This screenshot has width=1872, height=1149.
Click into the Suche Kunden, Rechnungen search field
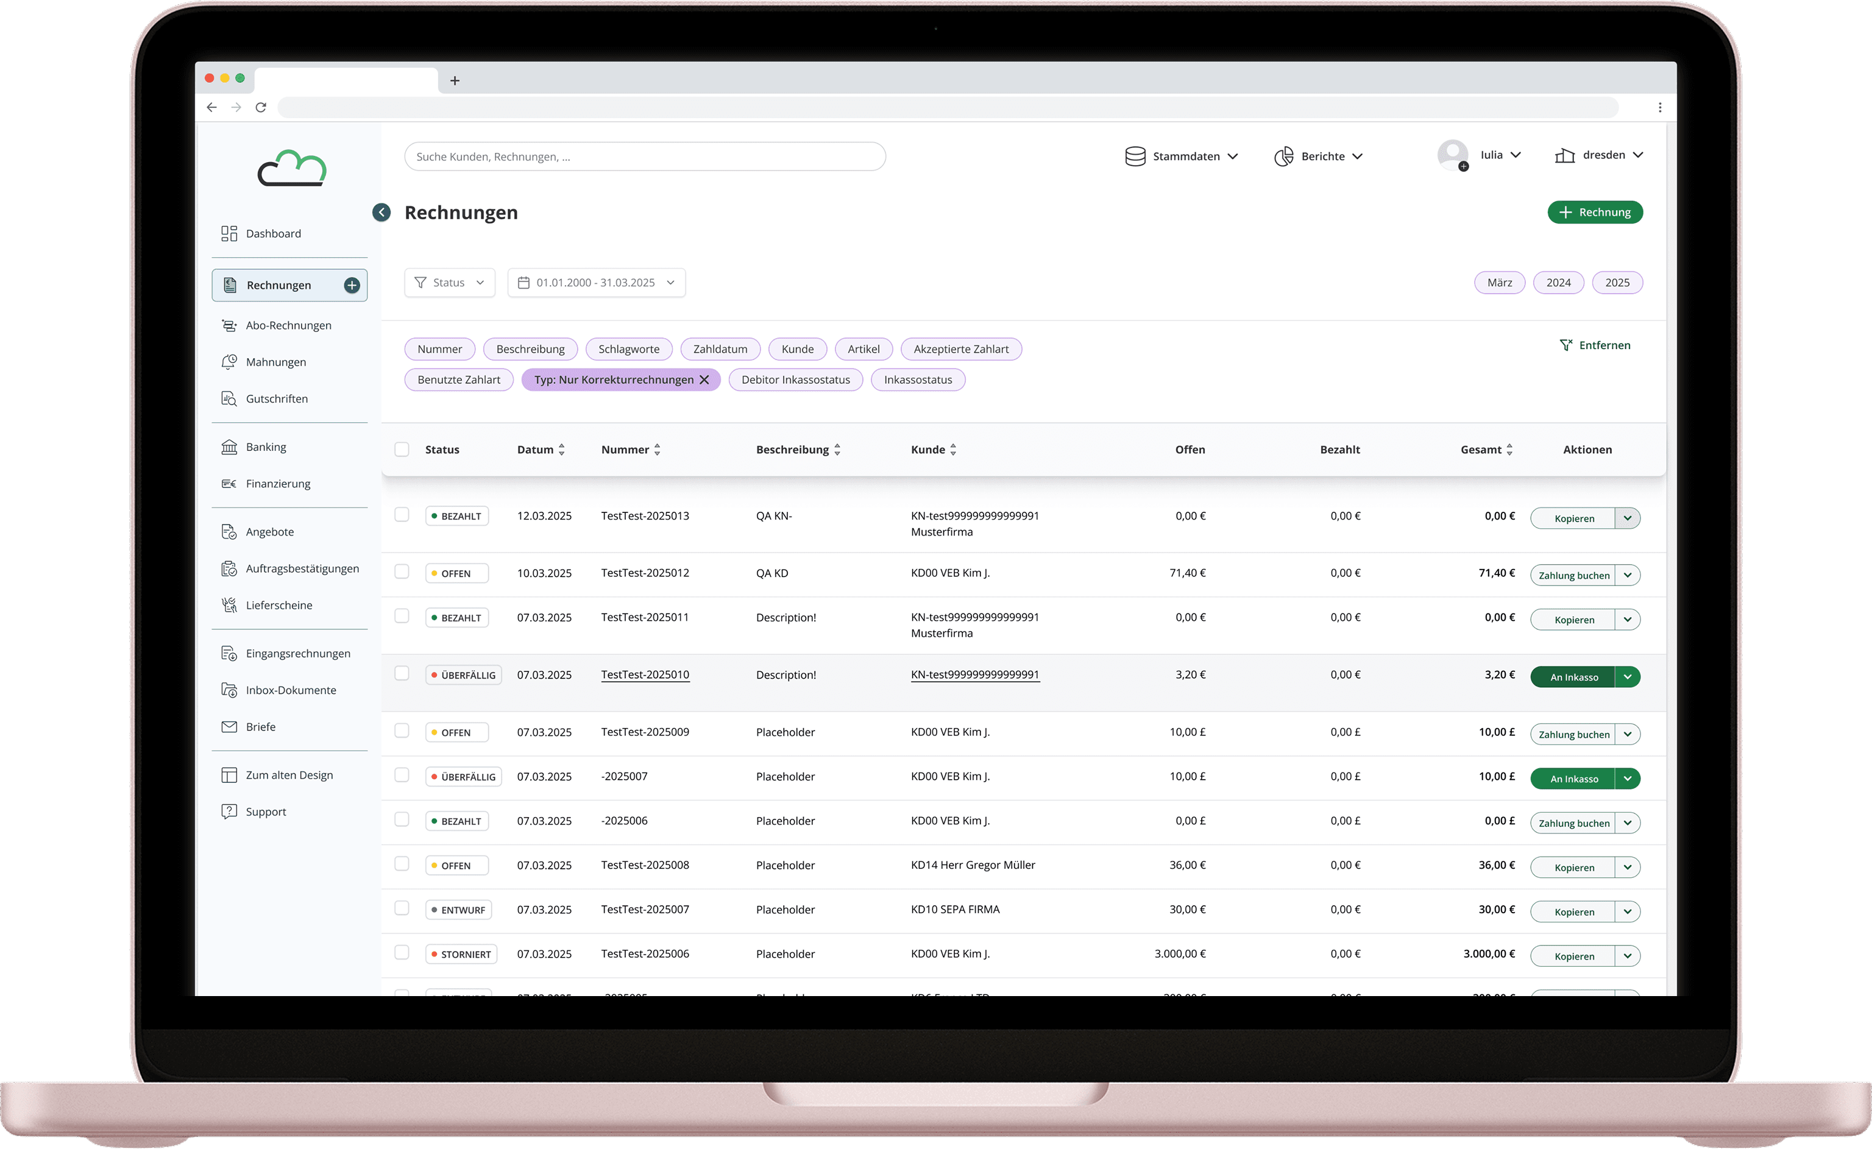(x=645, y=157)
